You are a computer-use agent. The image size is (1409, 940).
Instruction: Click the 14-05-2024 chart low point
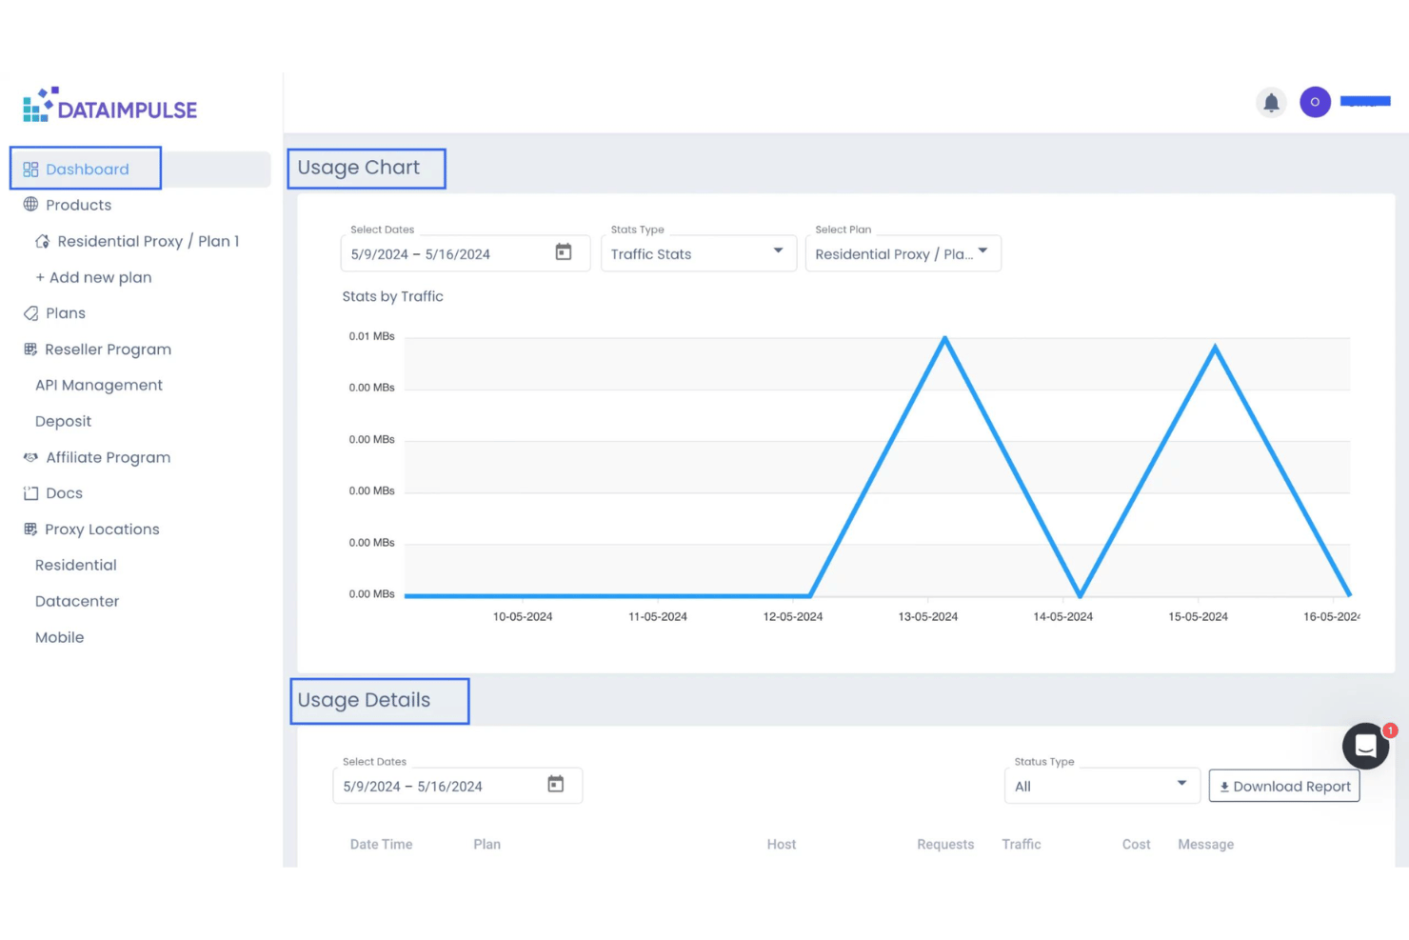[x=1080, y=595]
